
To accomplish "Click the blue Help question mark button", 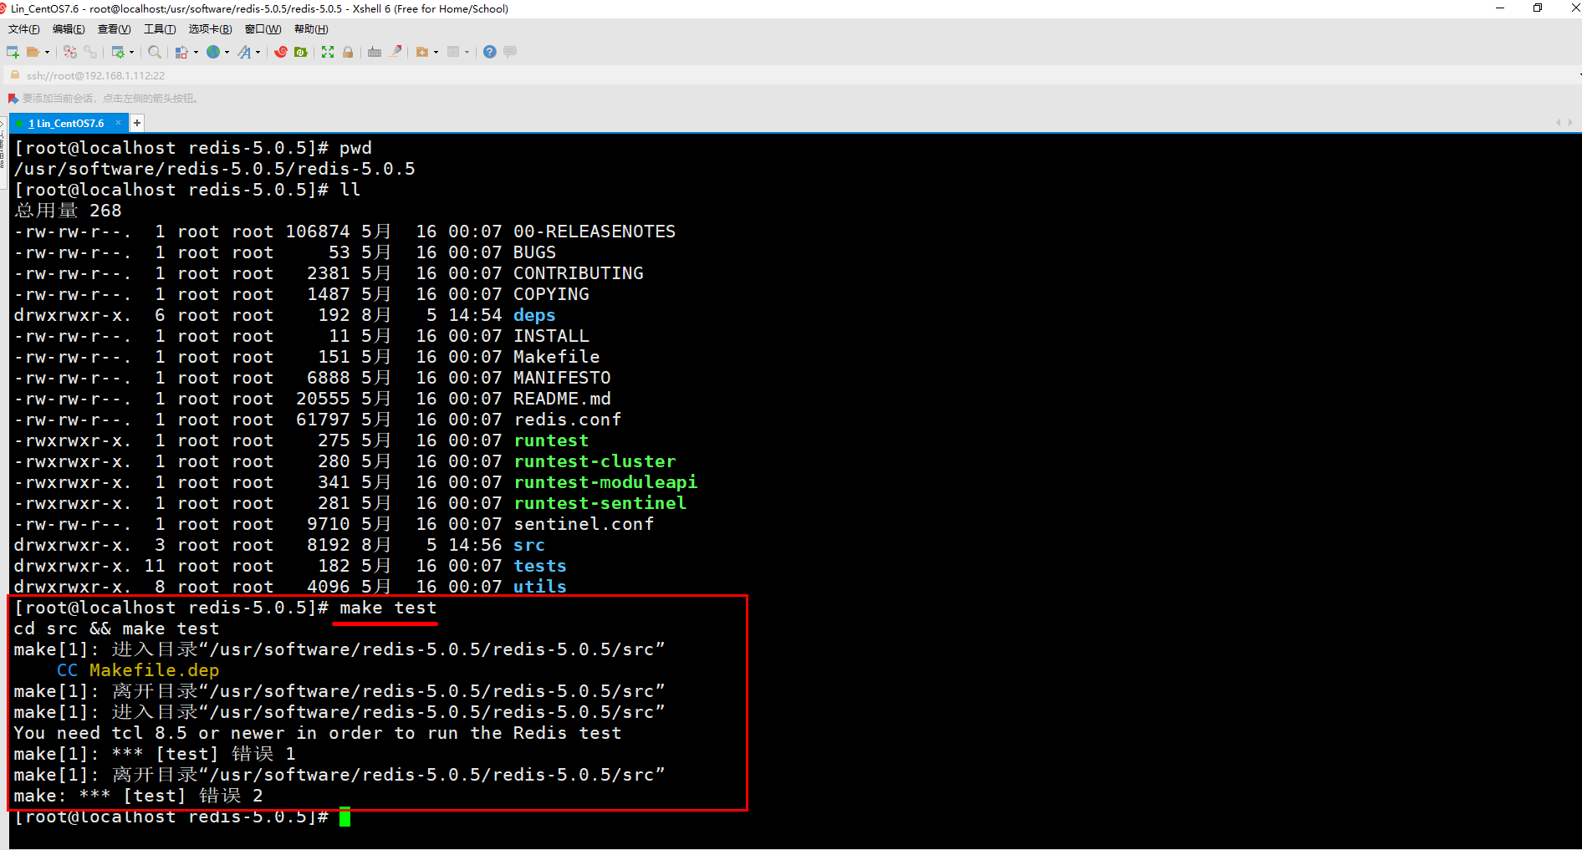I will coord(488,52).
